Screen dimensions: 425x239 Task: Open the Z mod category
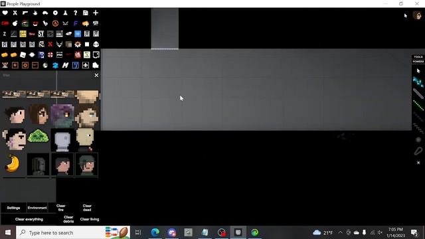5,34
